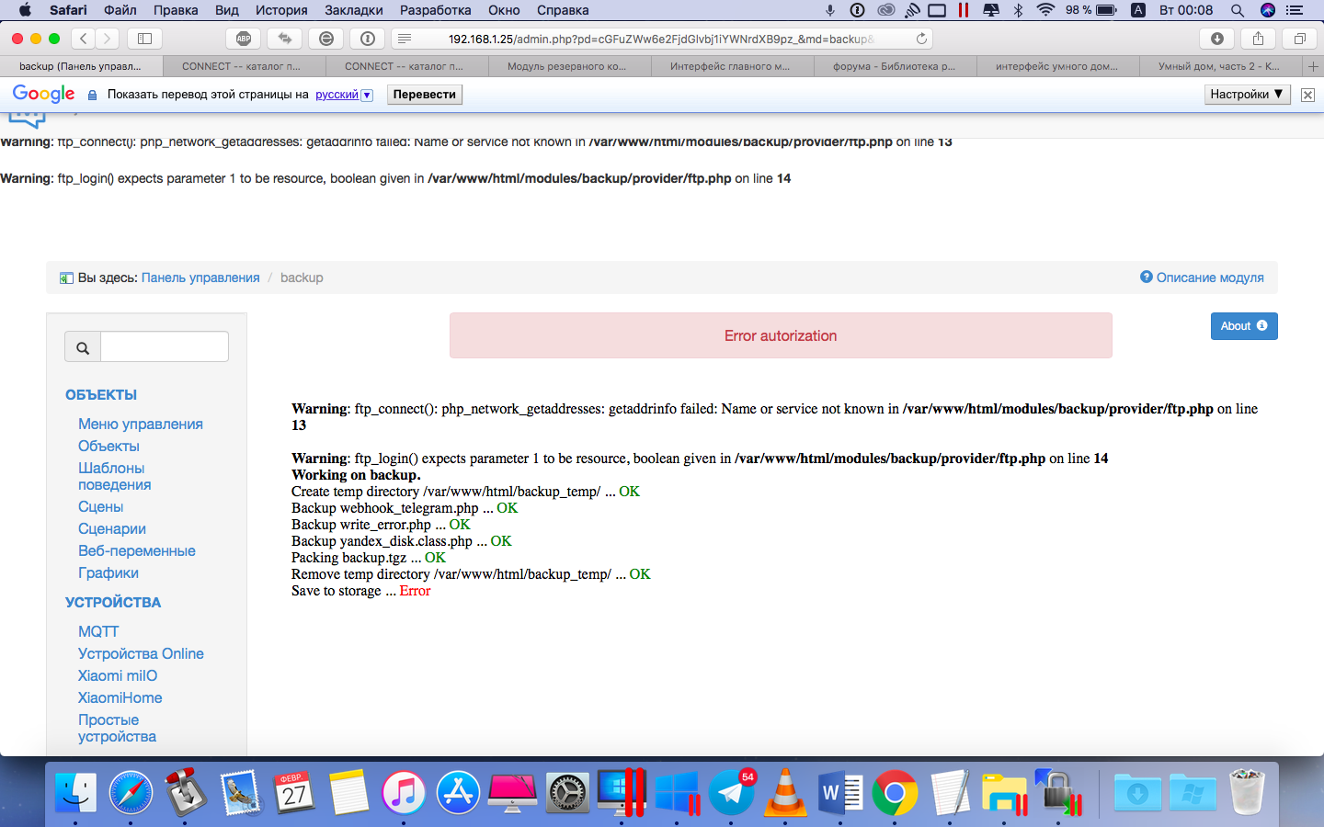Open Веб-переменные in the sidebar

click(137, 550)
